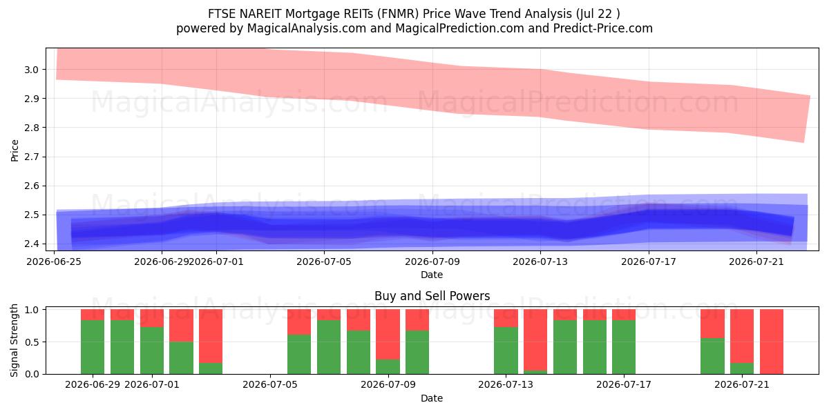Click the 2026-07-05 tick under the price chart

[x=324, y=262]
